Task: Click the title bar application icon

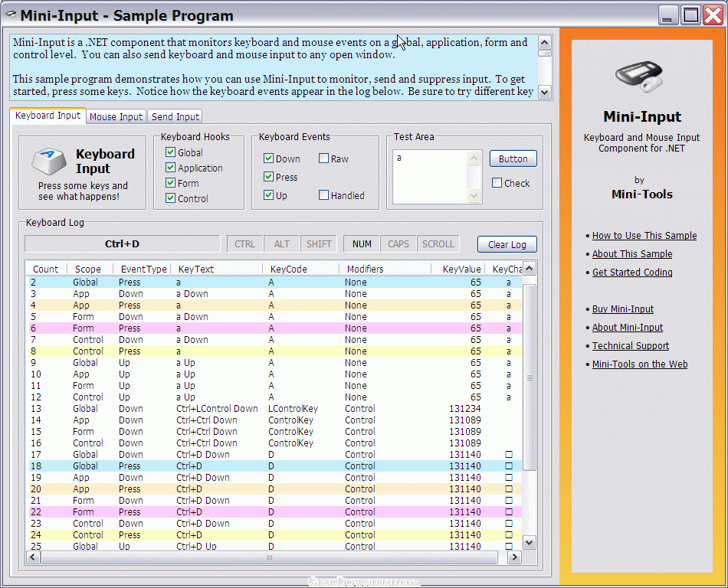Action: click(x=11, y=15)
